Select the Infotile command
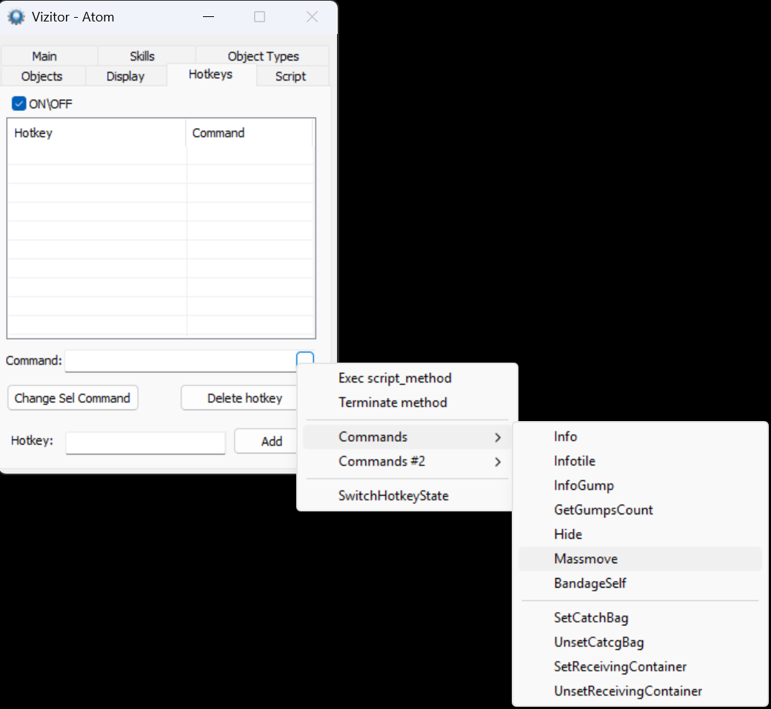Viewport: 771px width, 709px height. (640, 461)
